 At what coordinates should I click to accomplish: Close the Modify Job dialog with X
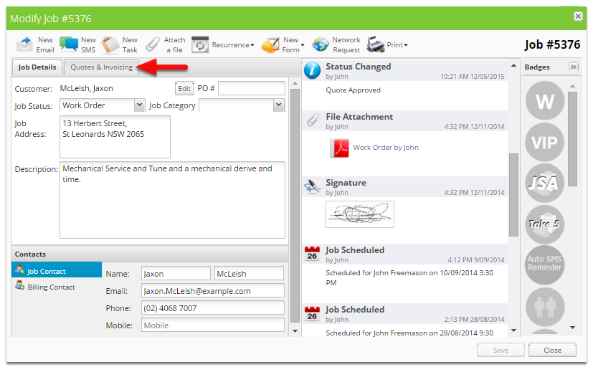click(578, 16)
